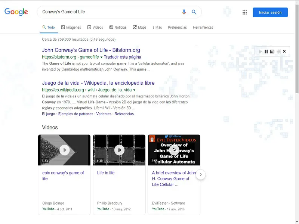Screen dimensions: 299x224
Task: Expand the es.wikipedia.org URL dropdown arrow
Action: tap(134, 90)
